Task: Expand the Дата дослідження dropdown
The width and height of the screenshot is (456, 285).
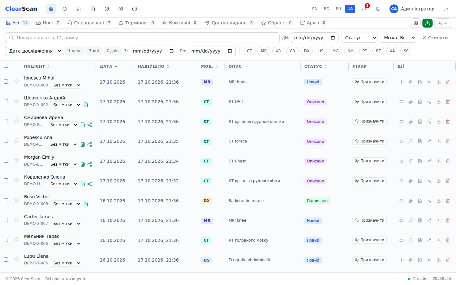Action: [34, 51]
